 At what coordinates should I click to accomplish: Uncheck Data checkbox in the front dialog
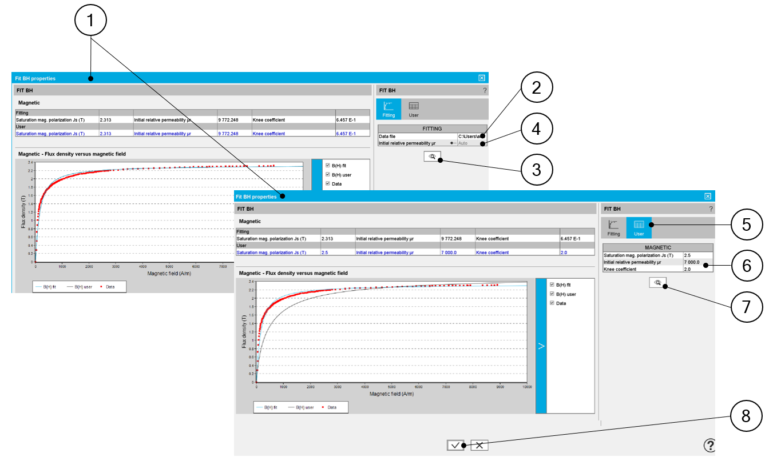point(552,303)
